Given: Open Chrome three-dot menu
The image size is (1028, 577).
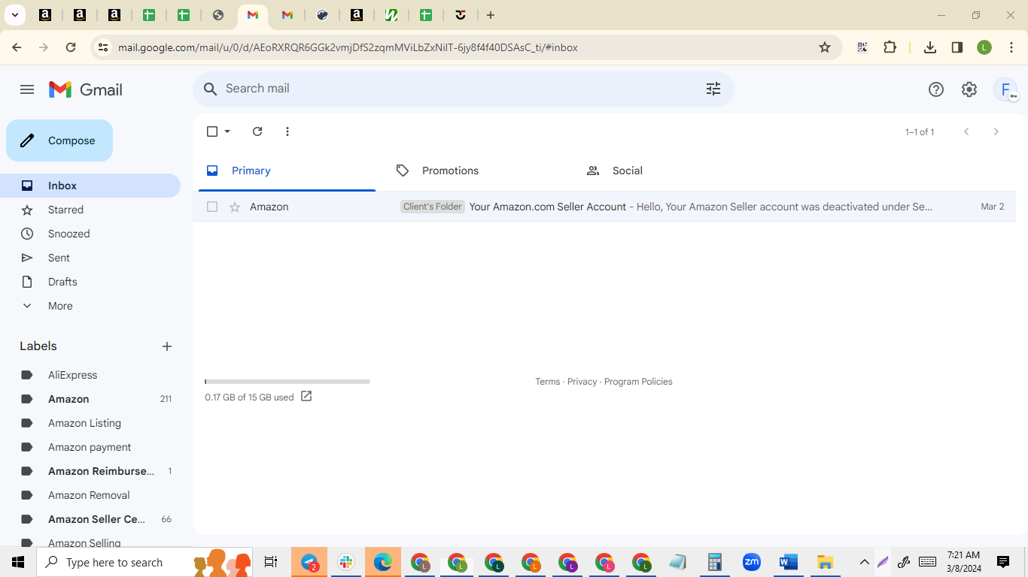Looking at the screenshot, I should point(1011,47).
